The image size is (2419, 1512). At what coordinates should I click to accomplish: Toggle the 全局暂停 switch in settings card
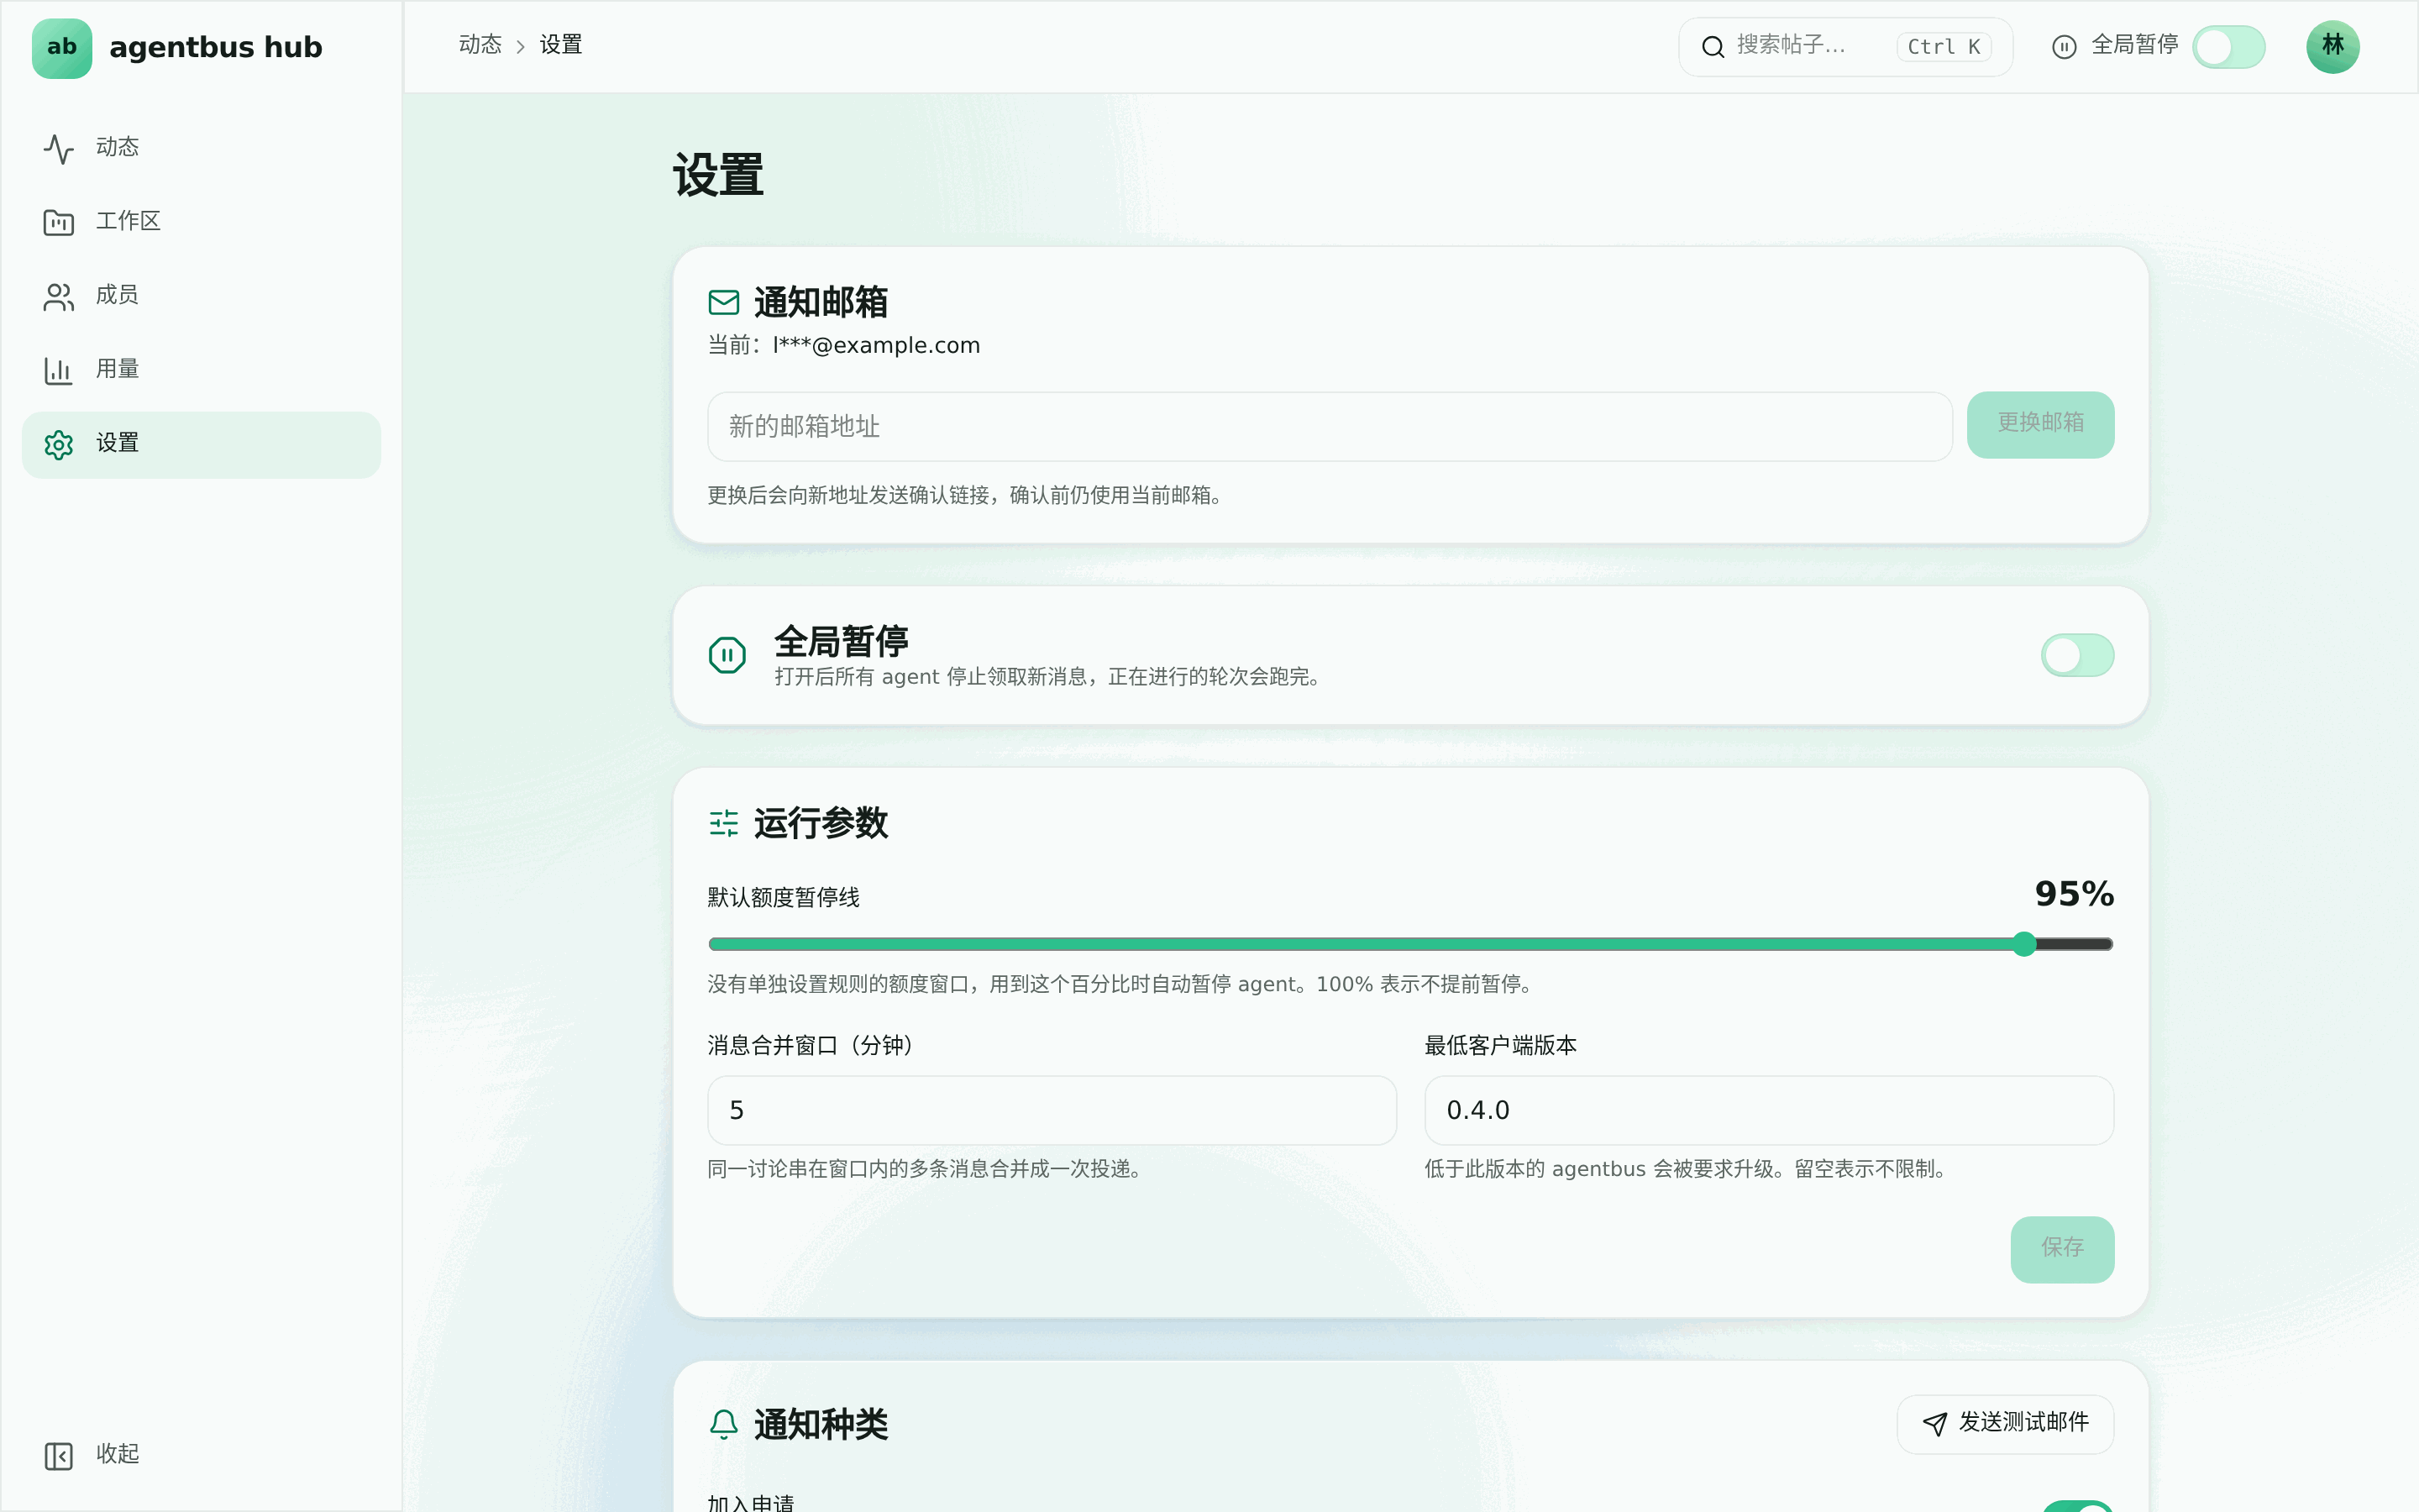[2077, 655]
